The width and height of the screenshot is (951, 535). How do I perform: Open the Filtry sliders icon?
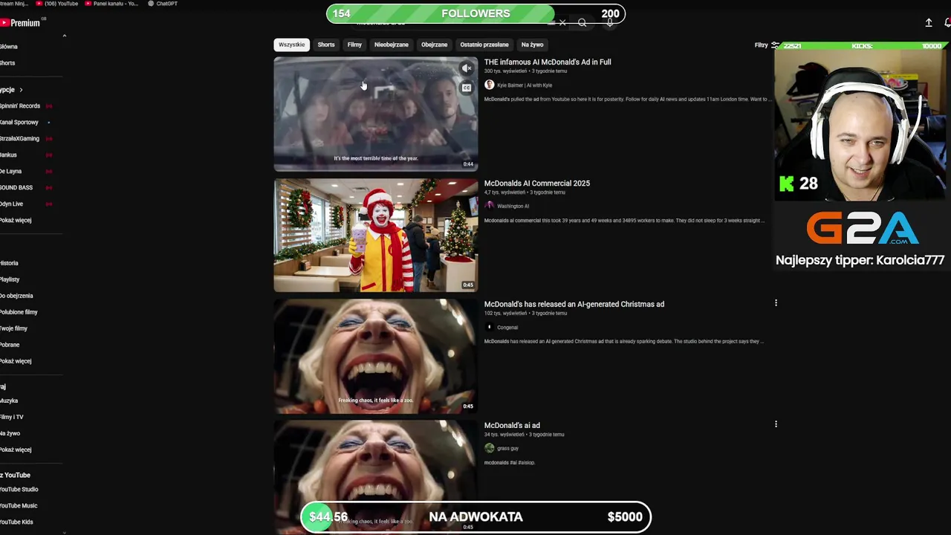pyautogui.click(x=775, y=45)
